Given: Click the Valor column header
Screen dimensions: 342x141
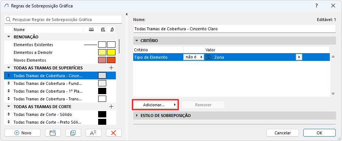Looking at the screenshot, I should [x=267, y=50].
